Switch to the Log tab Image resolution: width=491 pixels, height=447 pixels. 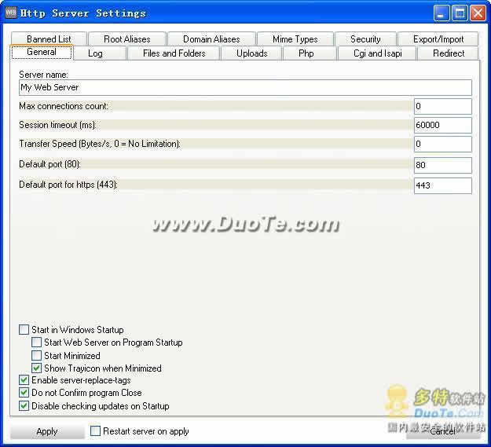coord(95,53)
